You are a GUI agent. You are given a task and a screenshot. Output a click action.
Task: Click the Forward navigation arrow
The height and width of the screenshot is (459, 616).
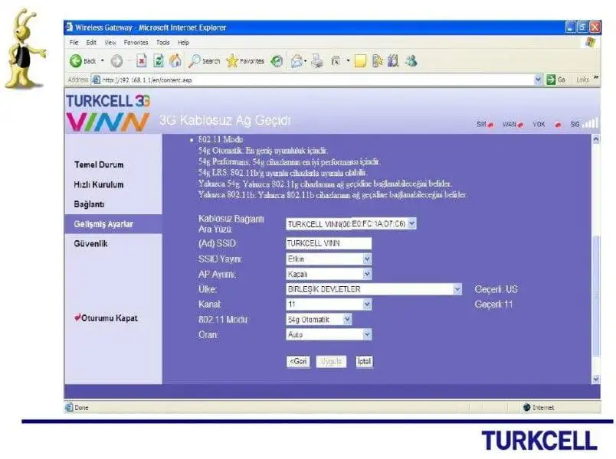pos(116,60)
